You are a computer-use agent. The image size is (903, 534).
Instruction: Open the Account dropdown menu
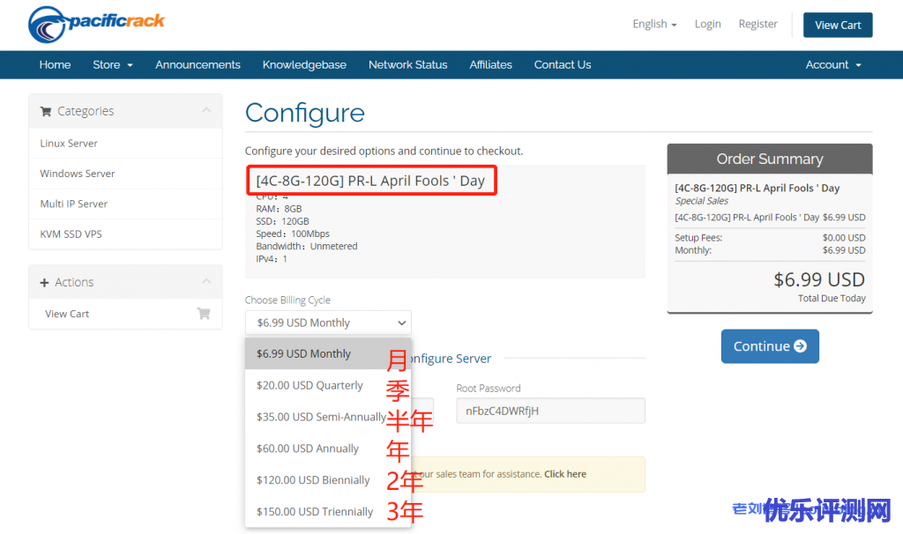832,65
